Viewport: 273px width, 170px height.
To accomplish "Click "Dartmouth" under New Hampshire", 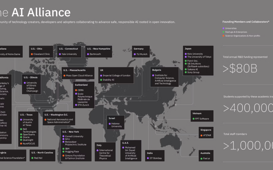I will tap(95, 54).
